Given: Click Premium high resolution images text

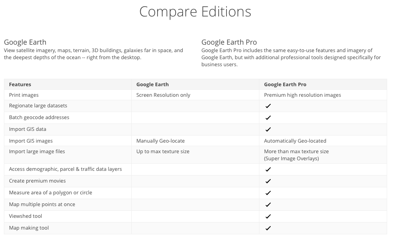Looking at the screenshot, I should click(302, 95).
